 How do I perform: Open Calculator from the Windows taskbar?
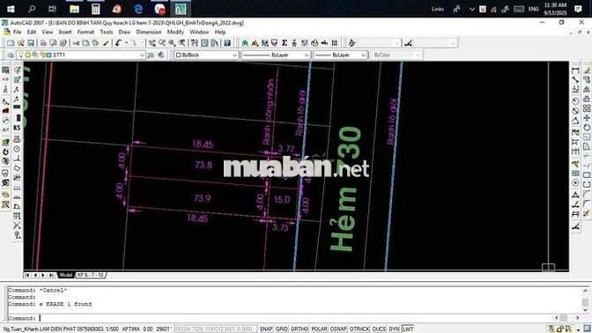point(95,9)
